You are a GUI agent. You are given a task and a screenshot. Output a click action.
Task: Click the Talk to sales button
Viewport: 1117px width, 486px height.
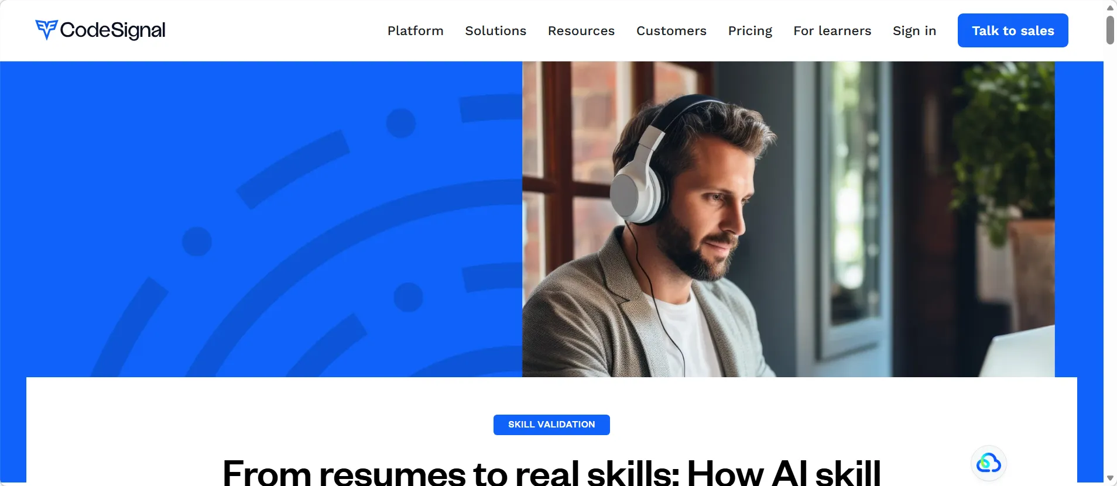[1013, 30]
